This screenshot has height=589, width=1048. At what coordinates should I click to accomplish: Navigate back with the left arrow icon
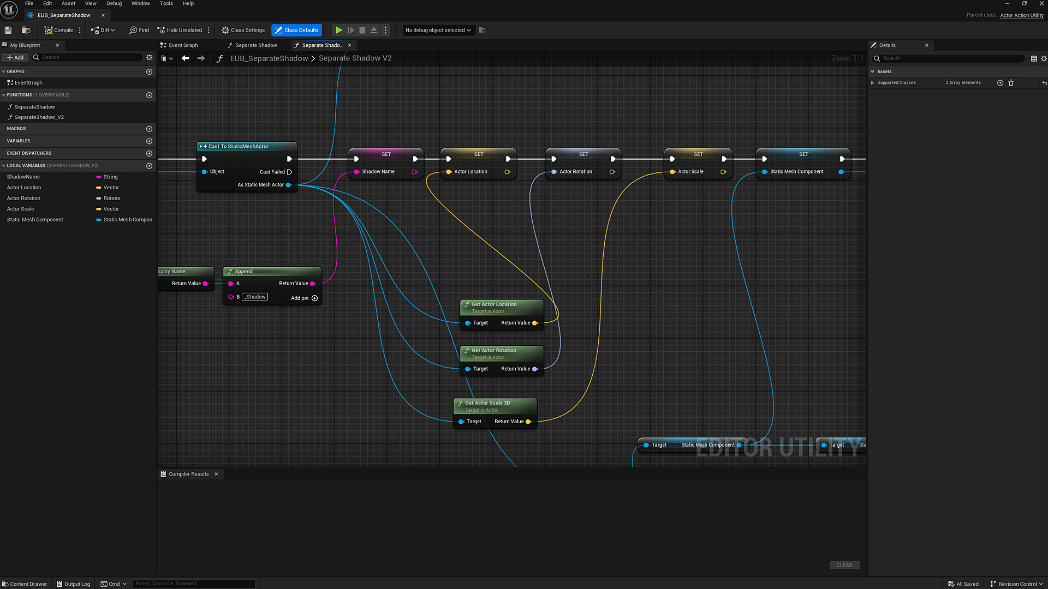click(186, 58)
